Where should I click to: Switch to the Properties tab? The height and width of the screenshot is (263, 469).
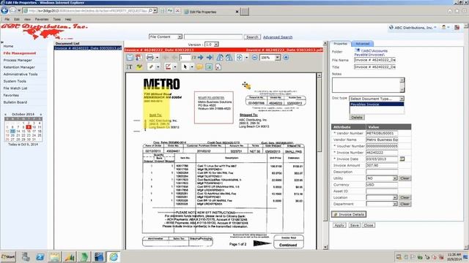coord(340,44)
